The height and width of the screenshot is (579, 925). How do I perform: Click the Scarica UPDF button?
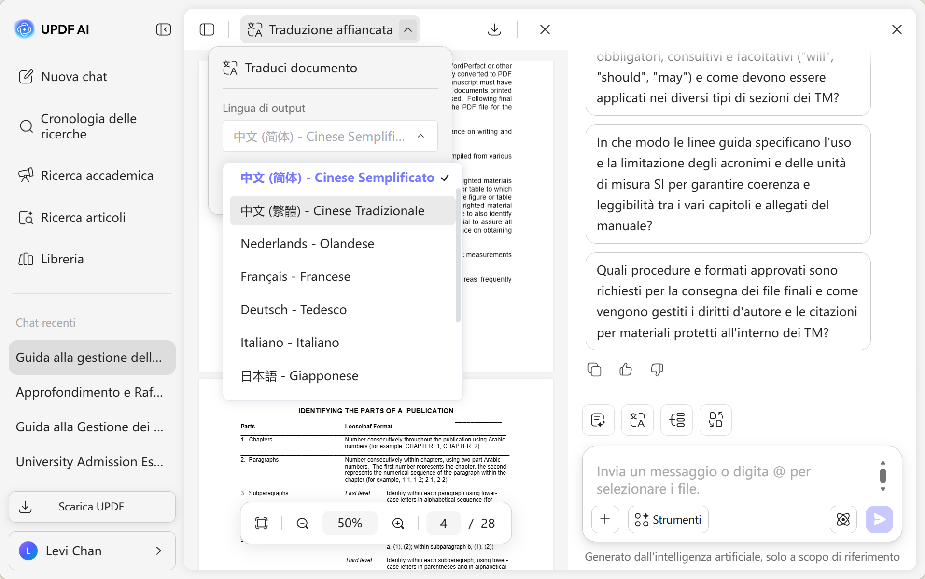click(92, 507)
